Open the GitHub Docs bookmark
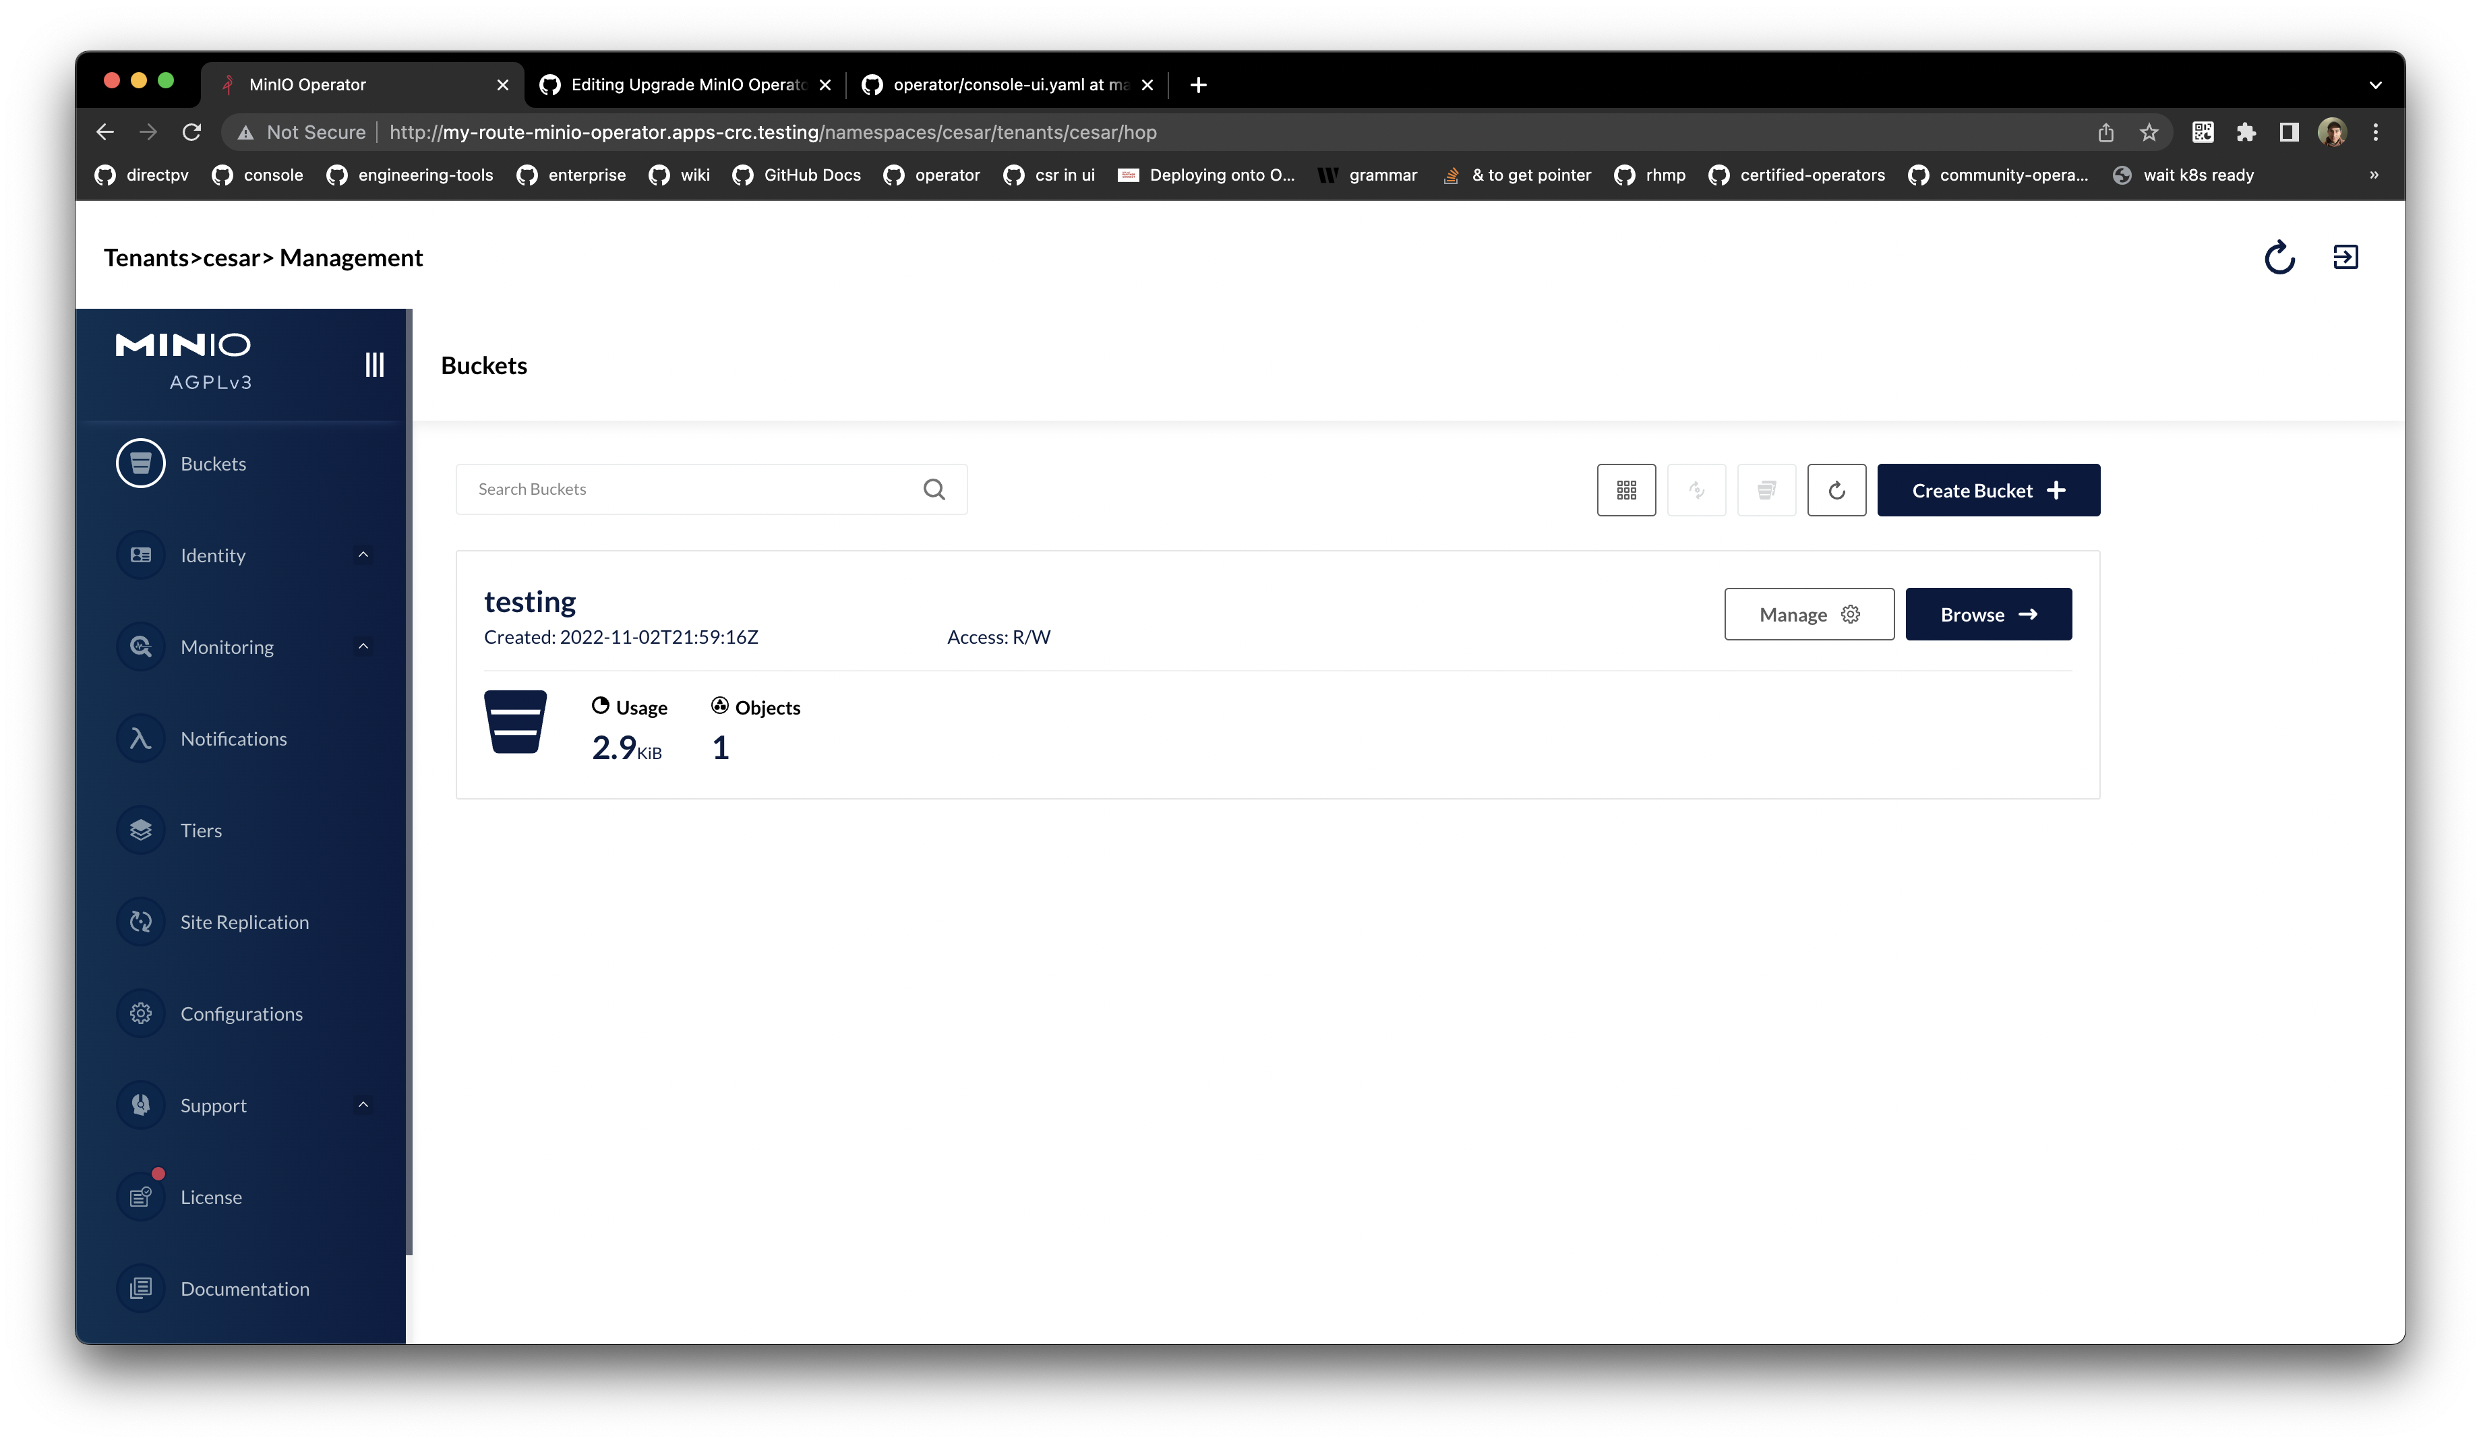 pyautogui.click(x=796, y=175)
